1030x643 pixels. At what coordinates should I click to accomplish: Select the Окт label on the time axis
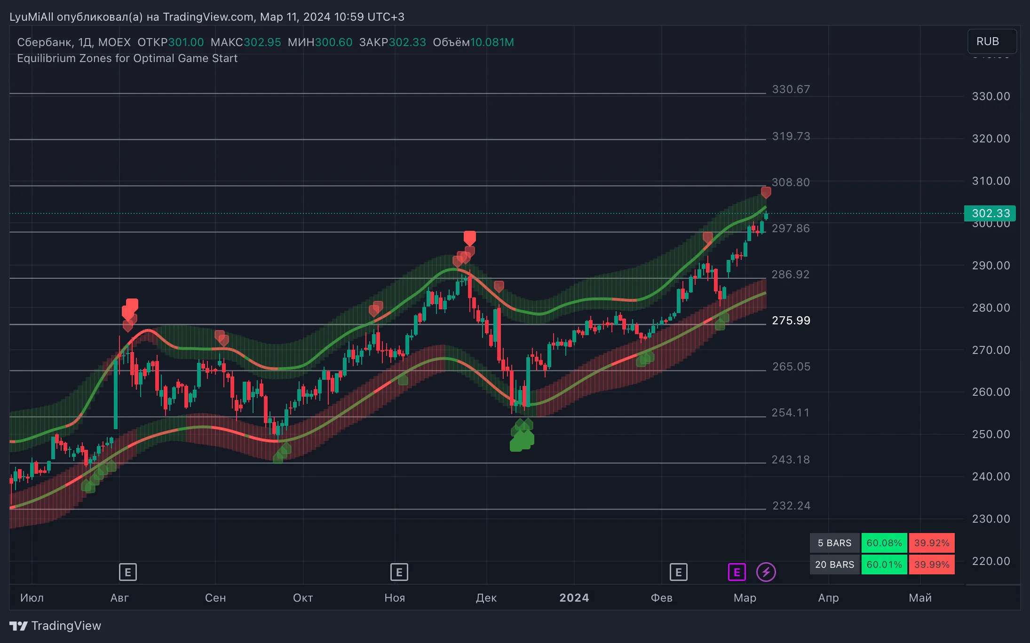point(303,598)
